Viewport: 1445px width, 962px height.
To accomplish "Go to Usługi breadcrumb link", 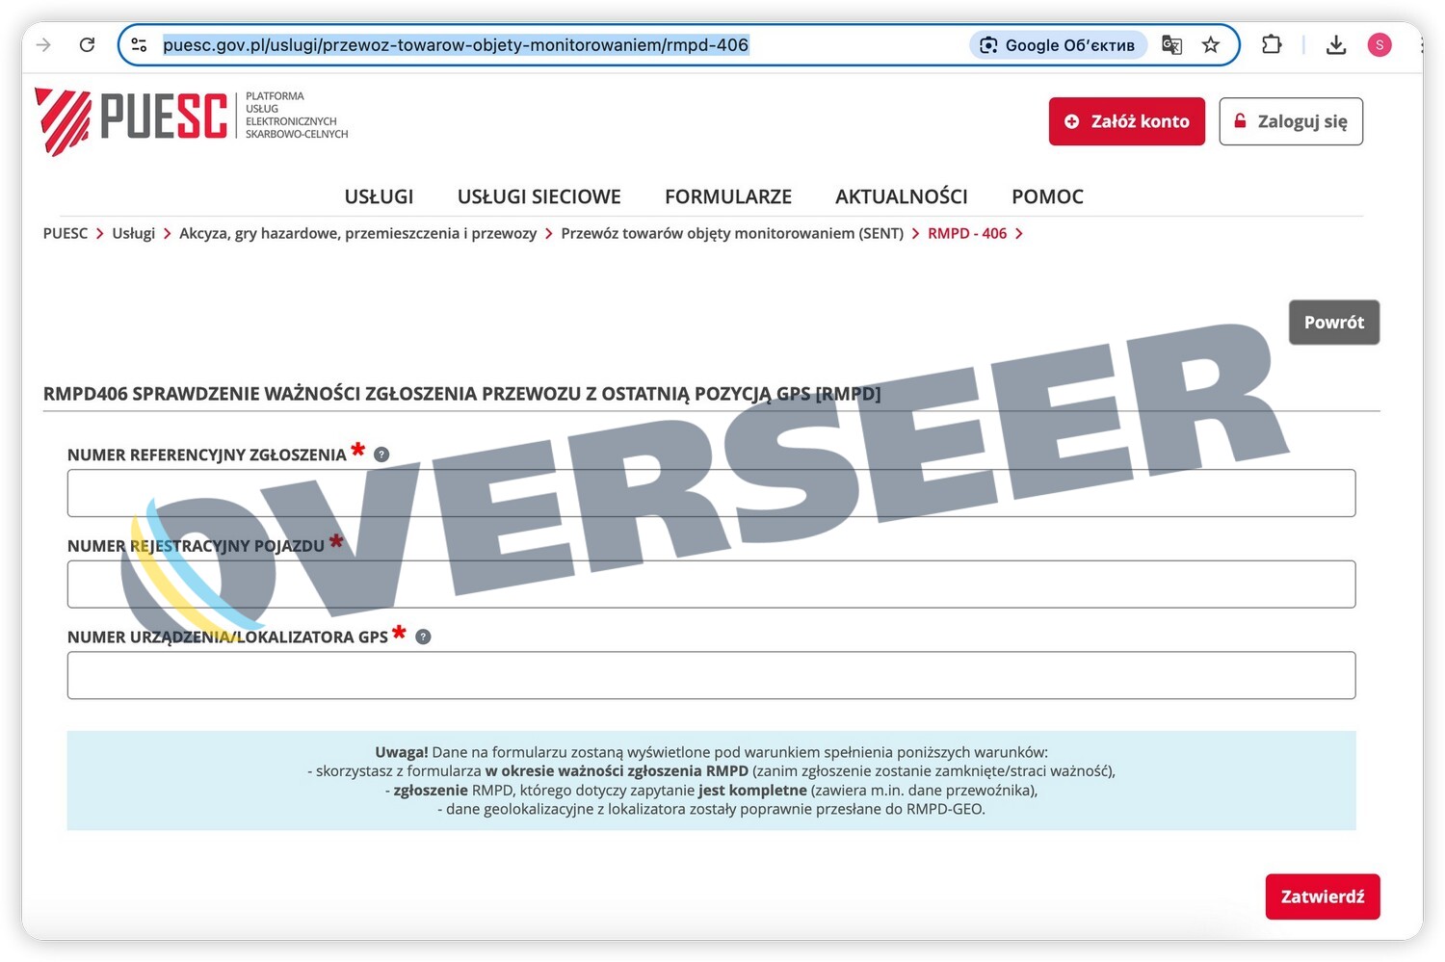I will 133,233.
